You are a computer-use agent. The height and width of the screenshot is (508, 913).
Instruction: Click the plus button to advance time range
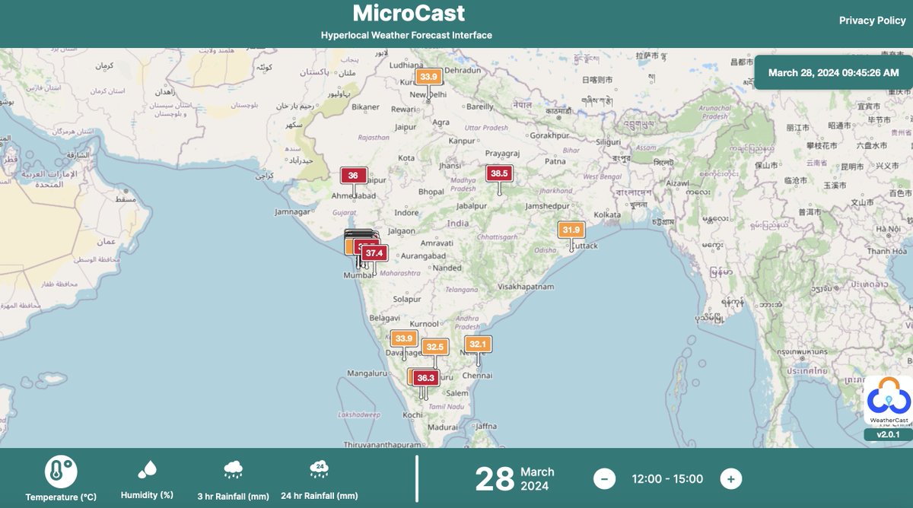tap(730, 478)
